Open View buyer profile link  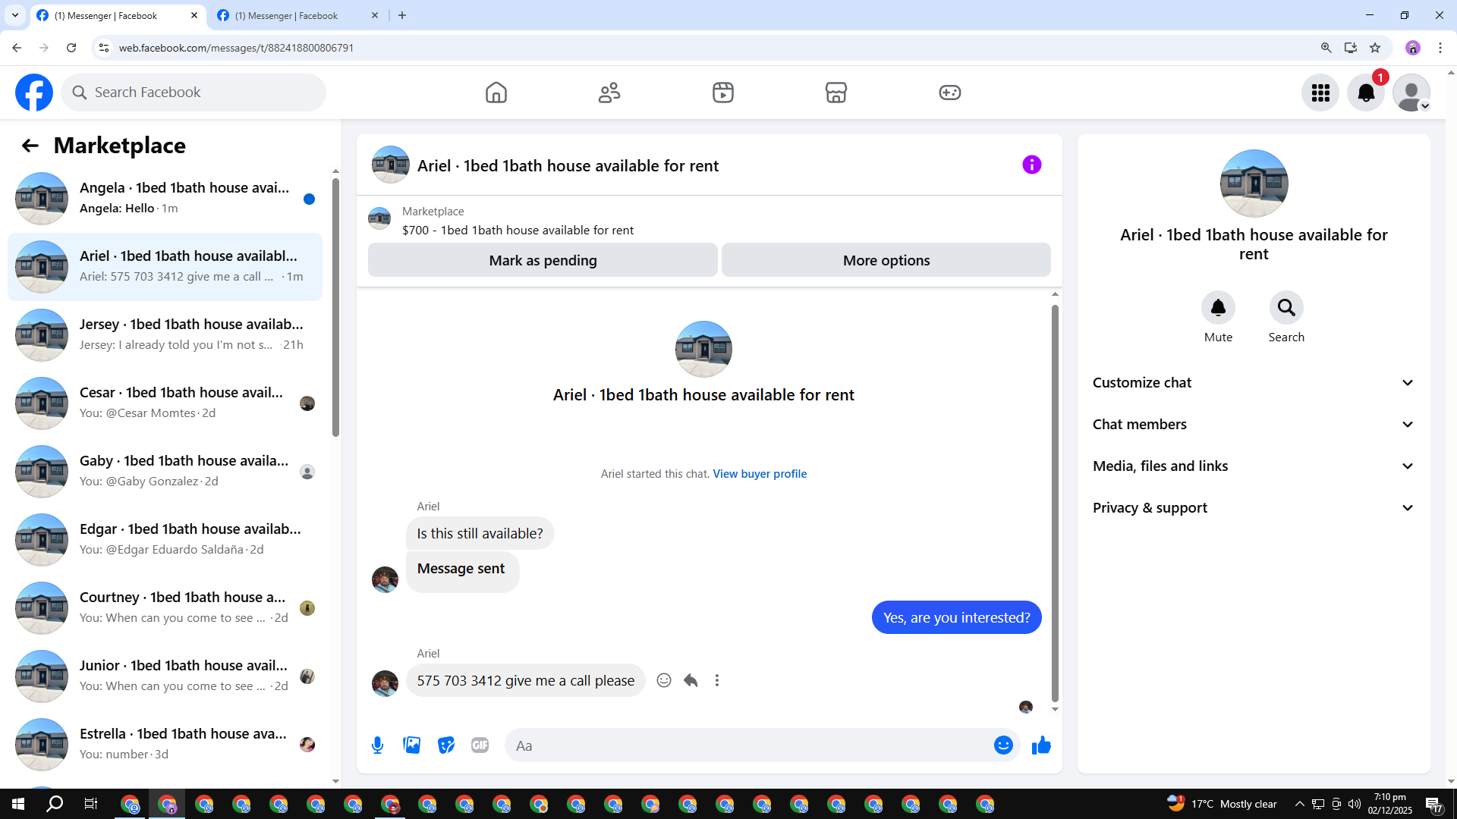pyautogui.click(x=760, y=474)
